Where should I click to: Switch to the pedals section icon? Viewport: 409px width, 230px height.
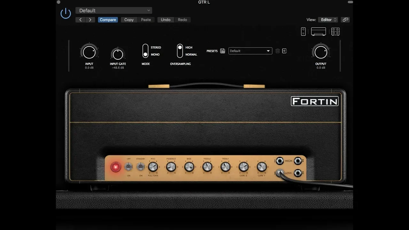pyautogui.click(x=303, y=32)
